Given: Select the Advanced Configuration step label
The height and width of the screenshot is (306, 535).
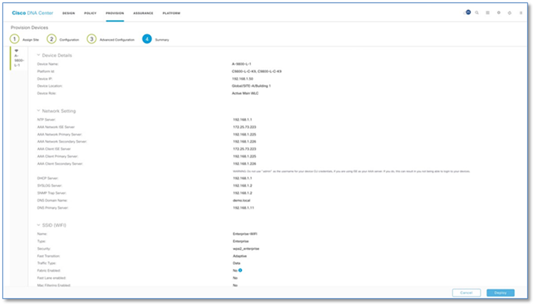Looking at the screenshot, I should click(x=117, y=40).
